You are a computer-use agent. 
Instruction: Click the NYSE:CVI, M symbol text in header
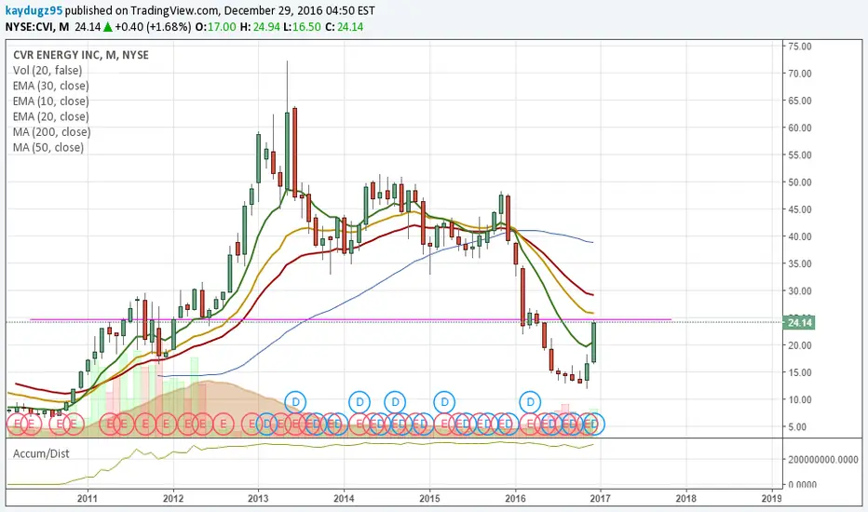point(37,27)
